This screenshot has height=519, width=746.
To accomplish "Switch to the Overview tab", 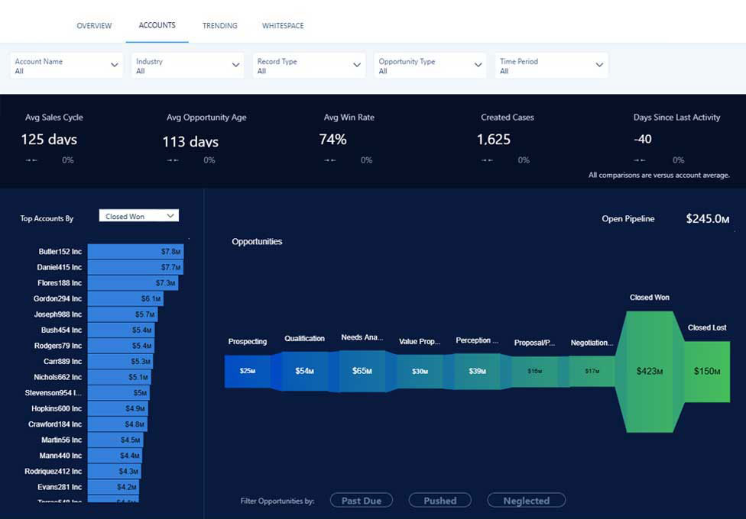I will [94, 26].
